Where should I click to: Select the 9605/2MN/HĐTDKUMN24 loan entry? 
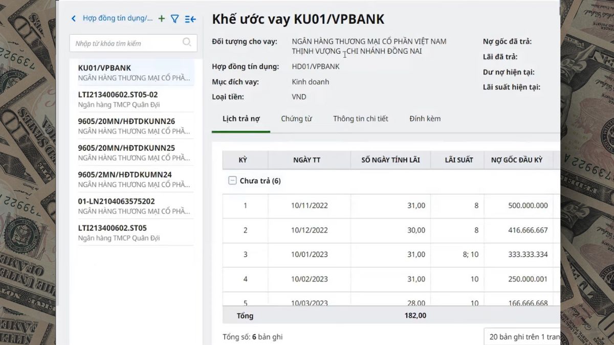[x=132, y=179]
